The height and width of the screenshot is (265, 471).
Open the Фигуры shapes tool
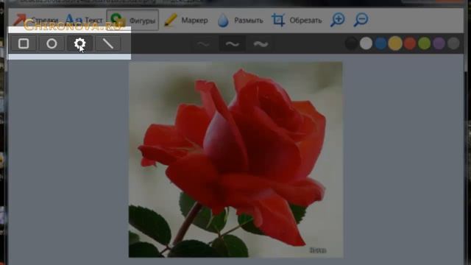coord(132,20)
